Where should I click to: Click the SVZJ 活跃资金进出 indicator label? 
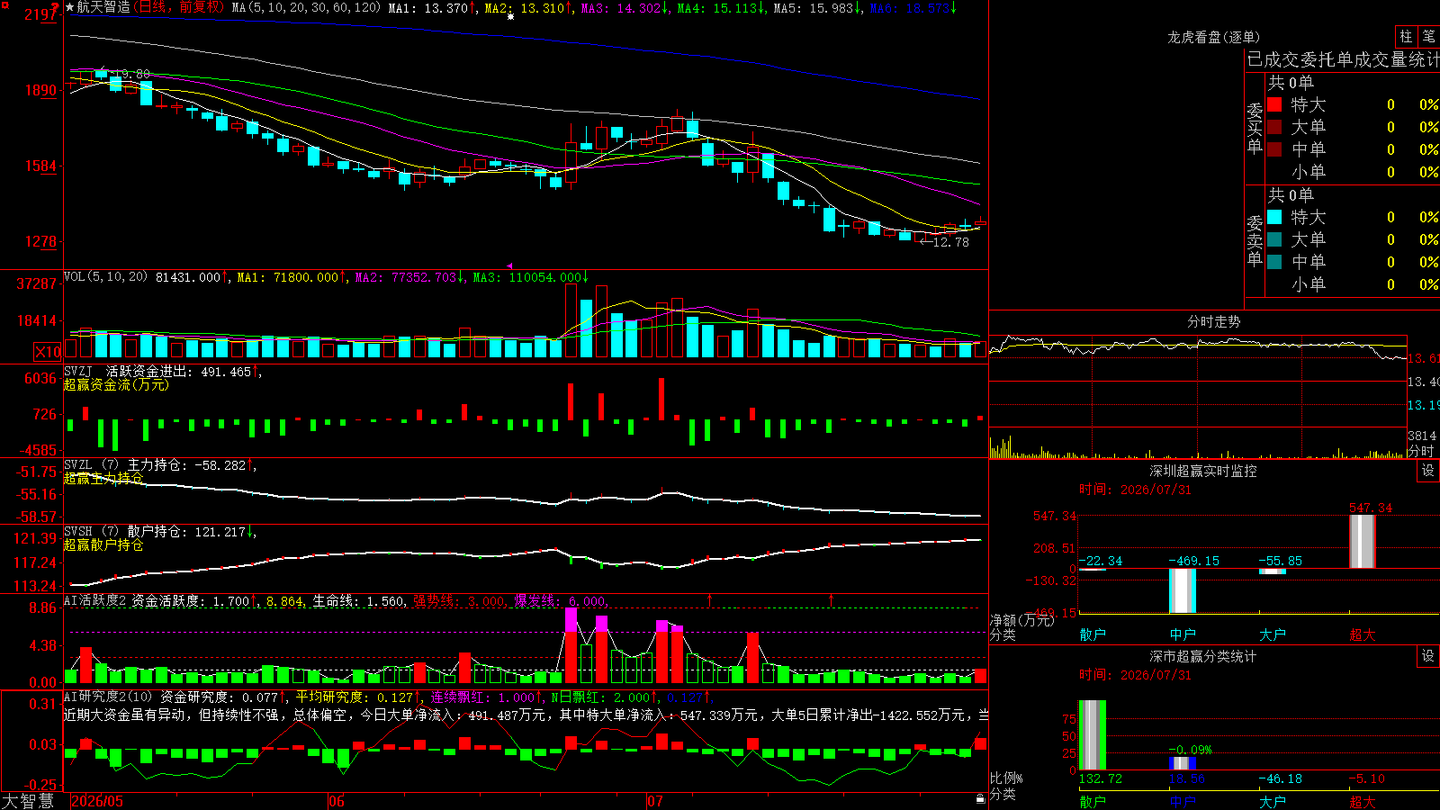127,372
